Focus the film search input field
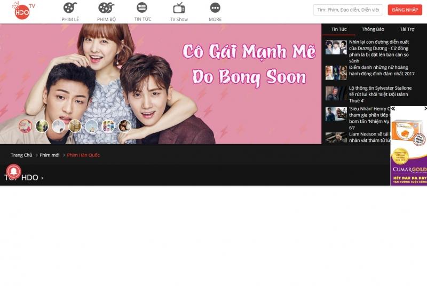427x286 pixels. 347,10
